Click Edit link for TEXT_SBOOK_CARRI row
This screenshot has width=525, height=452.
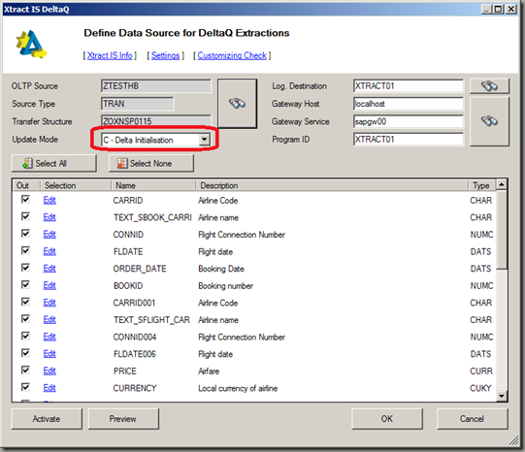coord(49,217)
